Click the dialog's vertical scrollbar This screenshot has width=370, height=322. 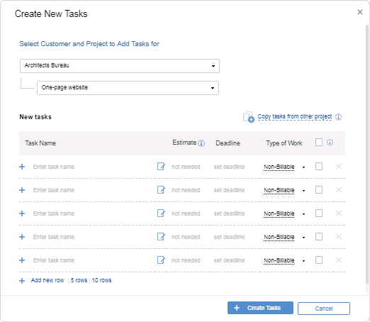(x=367, y=154)
